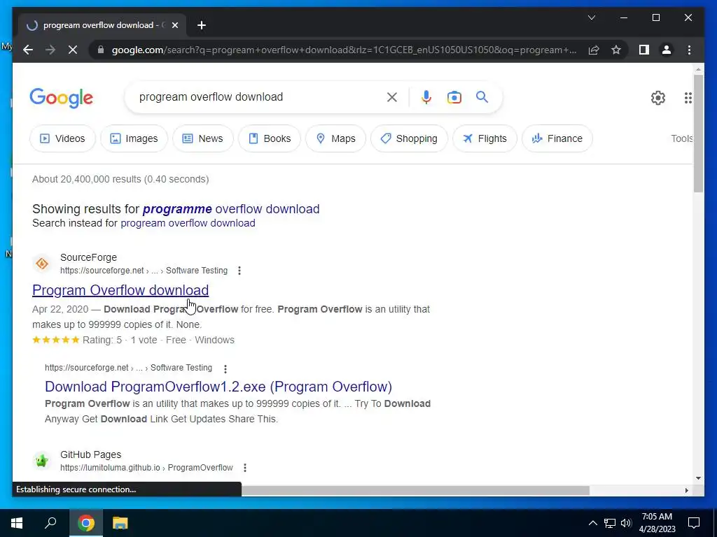The image size is (717, 537).
Task: Stop loading the page
Action: pyautogui.click(x=73, y=50)
